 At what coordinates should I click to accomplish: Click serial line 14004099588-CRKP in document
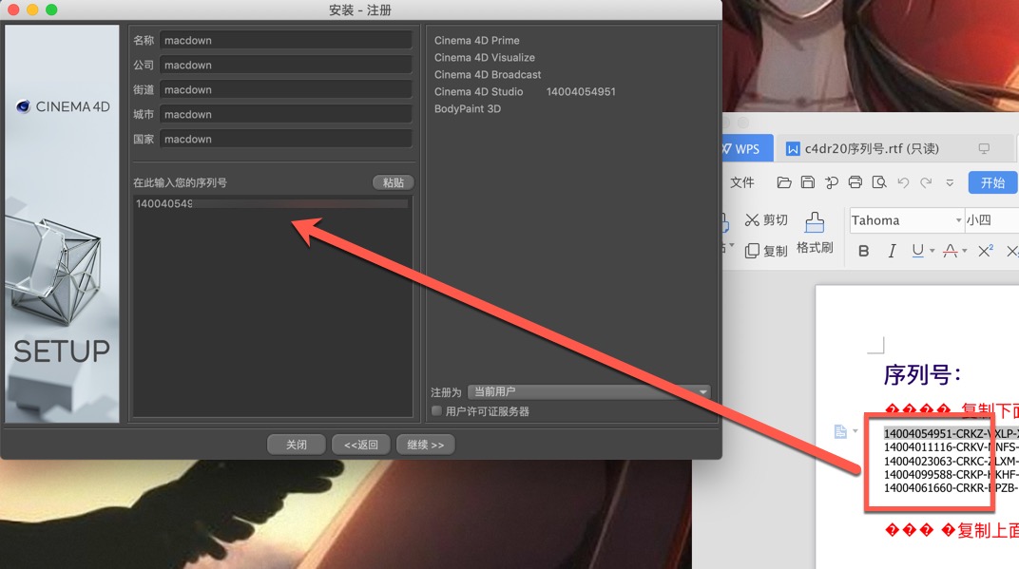(951, 474)
